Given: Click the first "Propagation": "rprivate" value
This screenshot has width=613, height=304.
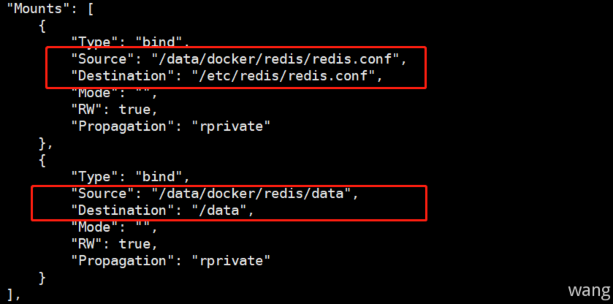Looking at the screenshot, I should tap(231, 126).
